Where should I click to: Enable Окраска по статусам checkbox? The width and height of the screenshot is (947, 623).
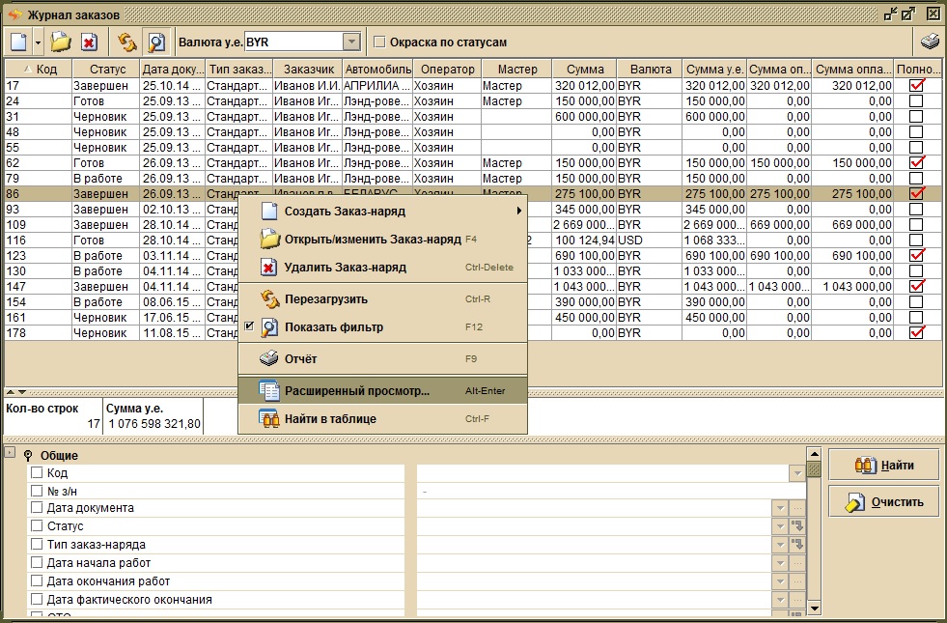point(380,42)
